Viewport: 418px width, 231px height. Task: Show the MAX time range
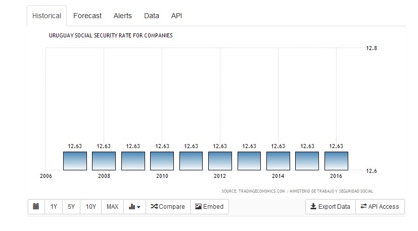(x=112, y=207)
